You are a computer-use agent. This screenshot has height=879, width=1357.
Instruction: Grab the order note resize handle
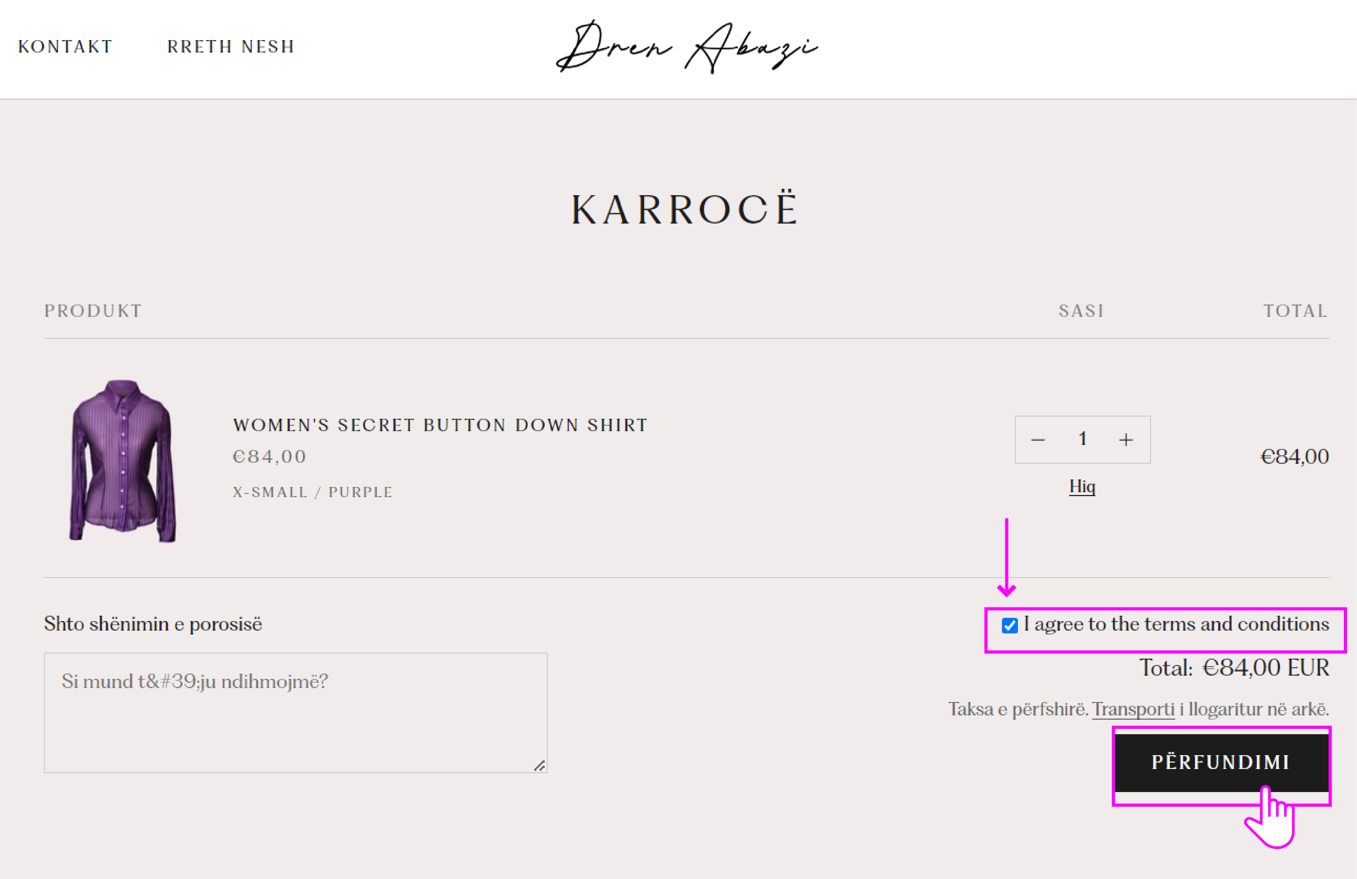(539, 765)
